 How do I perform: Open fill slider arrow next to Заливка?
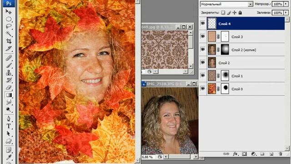pyautogui.click(x=286, y=13)
